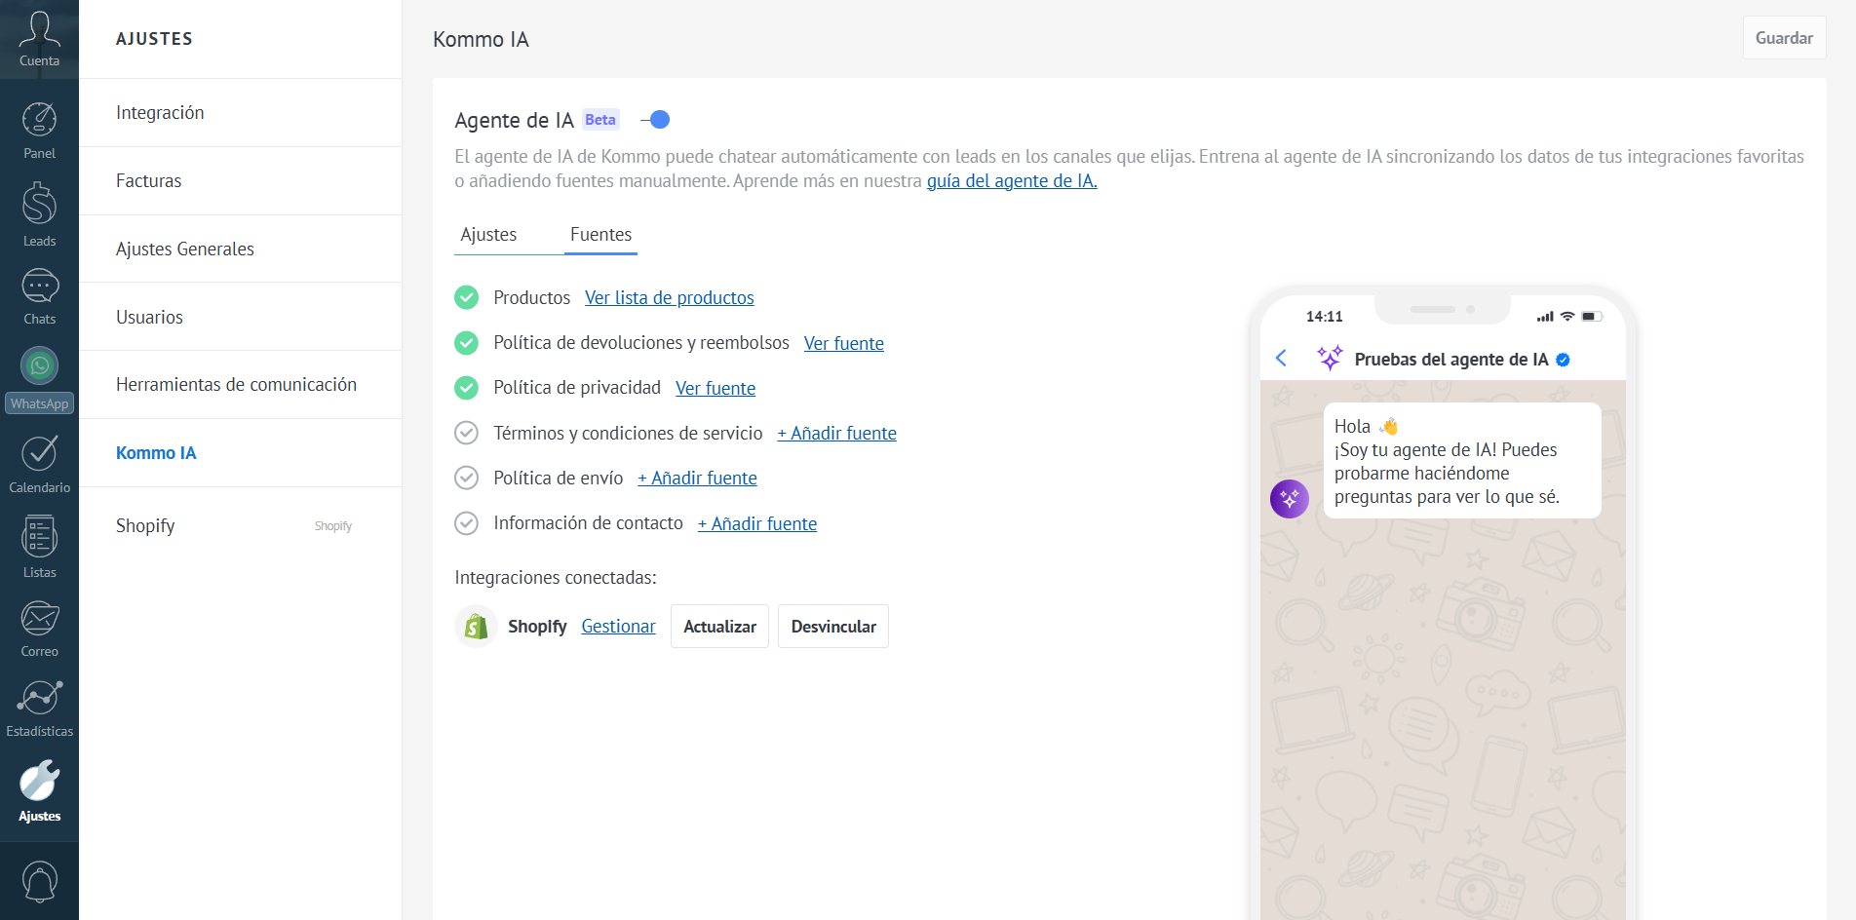The height and width of the screenshot is (920, 1856).
Task: Toggle the Agente de IA switch
Action: [655, 120]
